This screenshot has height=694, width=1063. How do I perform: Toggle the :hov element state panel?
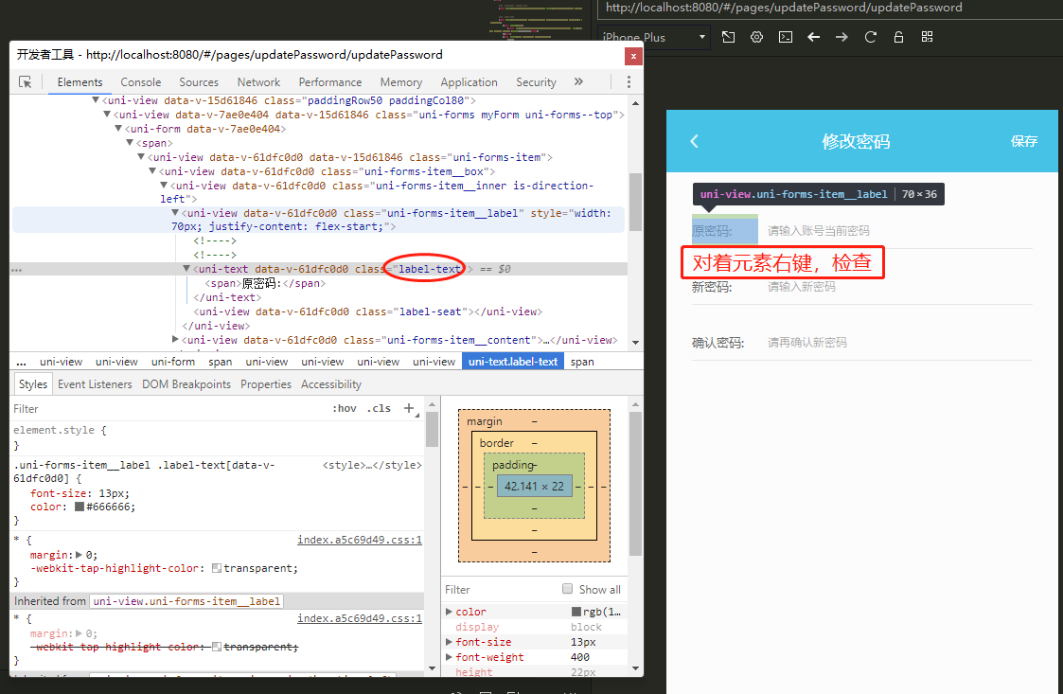click(345, 408)
